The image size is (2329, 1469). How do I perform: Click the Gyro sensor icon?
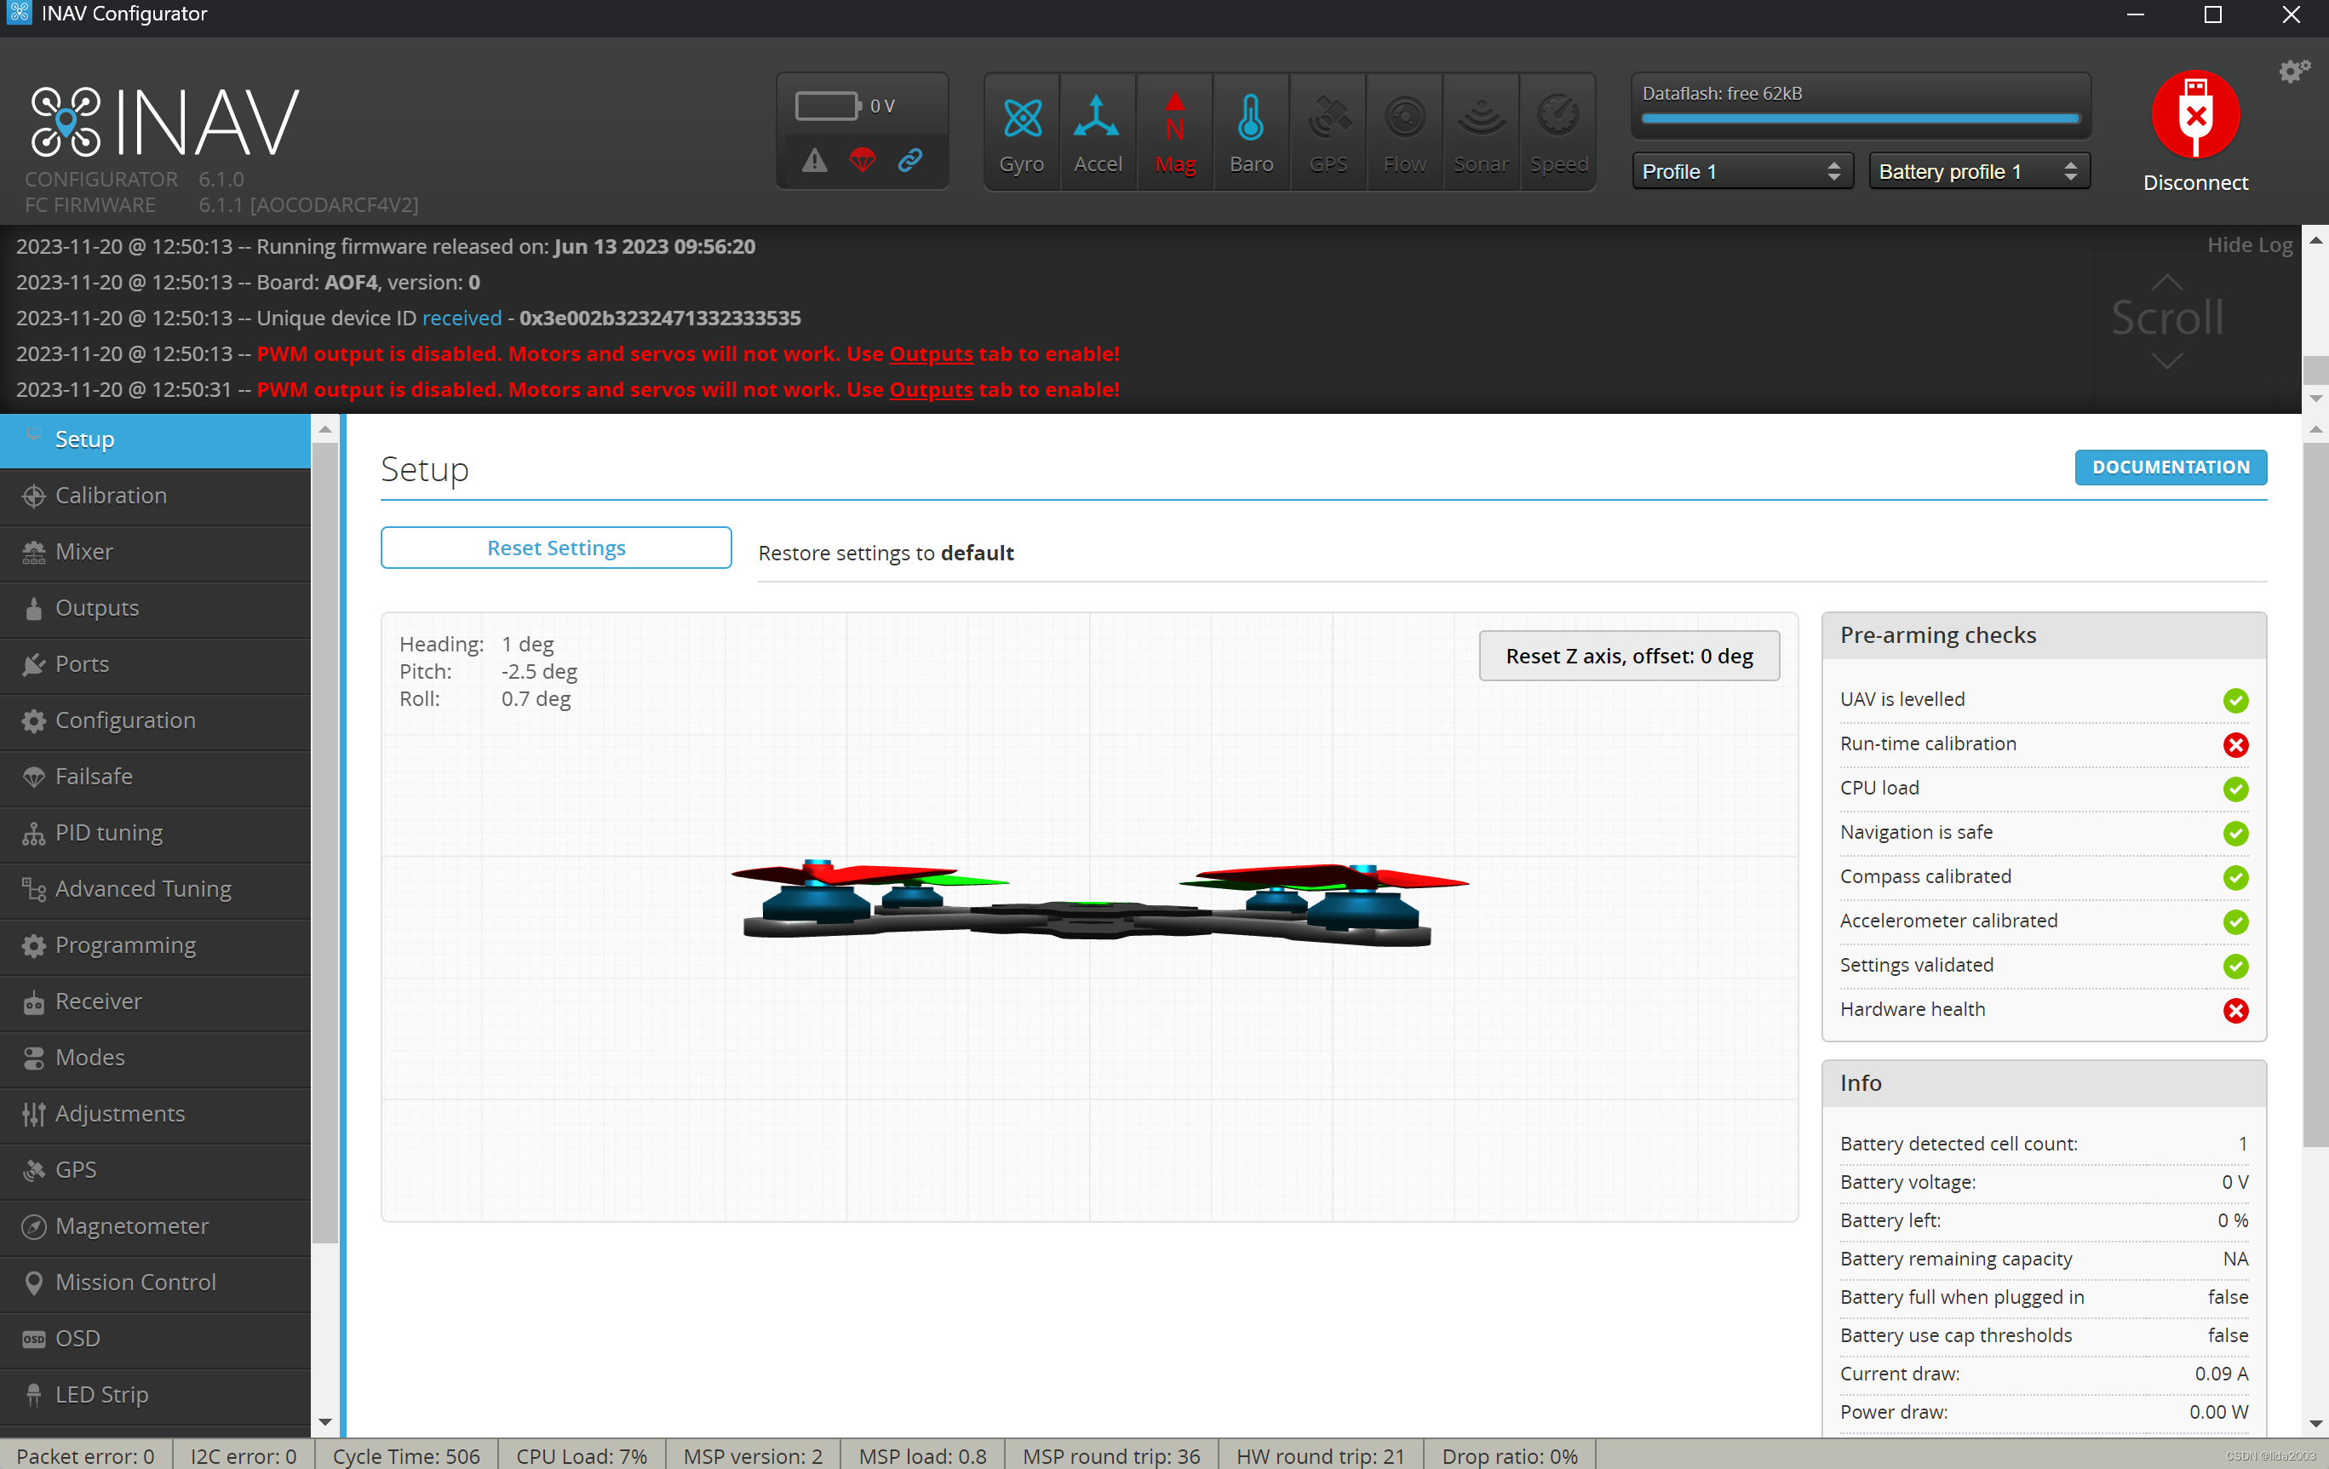1021,120
